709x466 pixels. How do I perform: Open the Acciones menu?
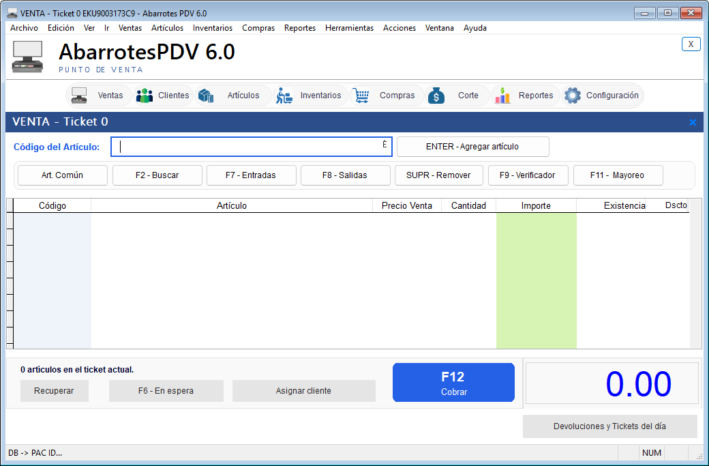coord(399,28)
